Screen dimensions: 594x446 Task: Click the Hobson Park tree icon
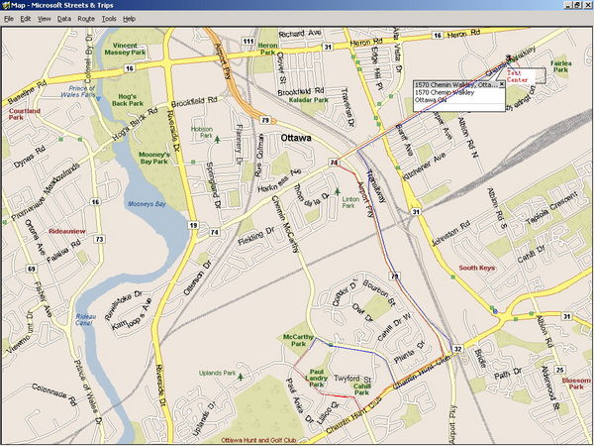coord(217,139)
